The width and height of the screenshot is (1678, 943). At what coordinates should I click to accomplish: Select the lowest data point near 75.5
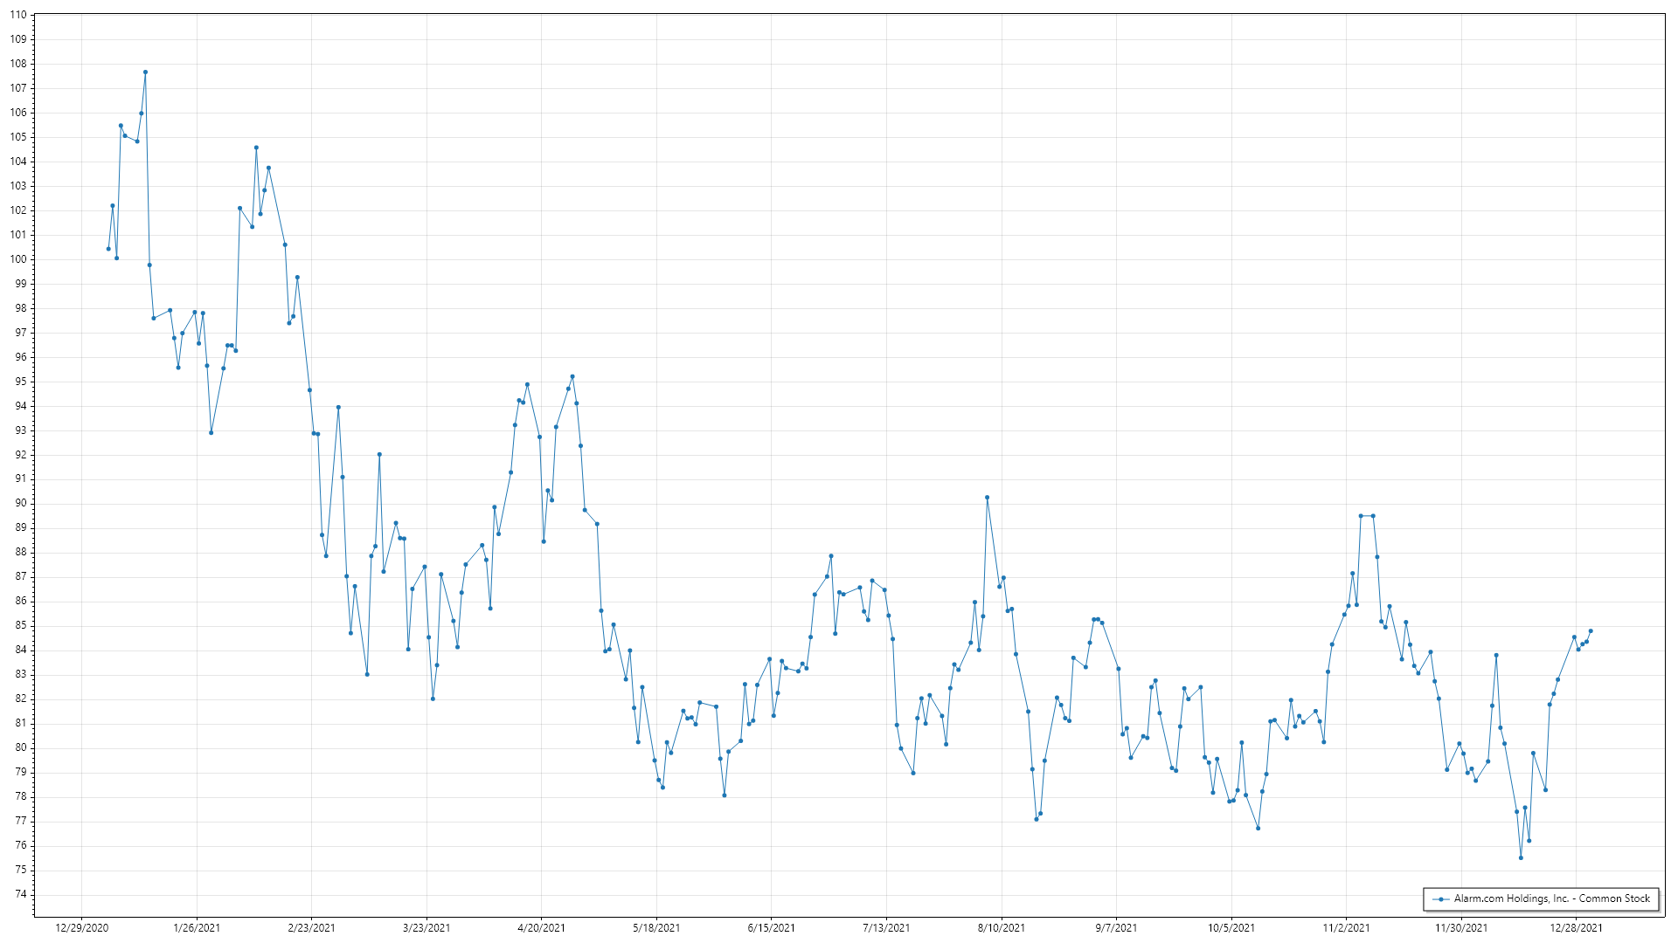click(1521, 857)
